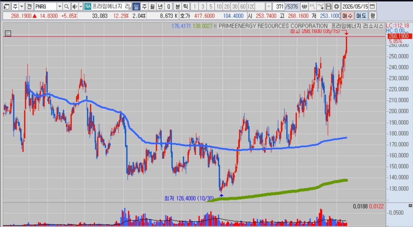Expand the PNRG ticker history dropdown
Screen dimensions: 413x227
pos(59,6)
